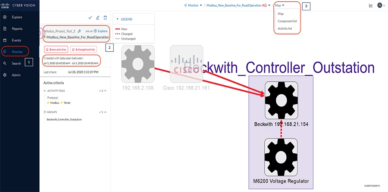This screenshot has height=192, width=388.
Task: Click the Last check timestamp Jul 28, 2020
Action: point(83,72)
